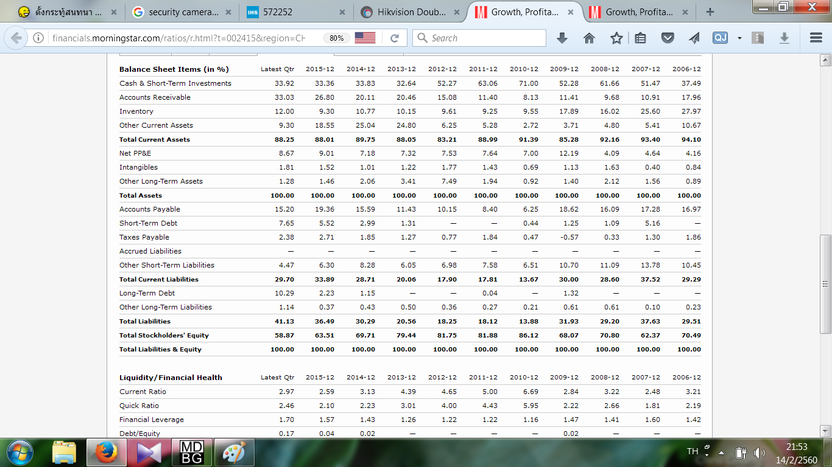The image size is (832, 467).
Task: Click the QJ extension icon
Action: click(x=720, y=38)
